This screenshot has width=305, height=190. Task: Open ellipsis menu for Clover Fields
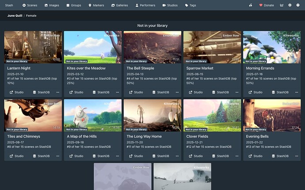click(237, 156)
